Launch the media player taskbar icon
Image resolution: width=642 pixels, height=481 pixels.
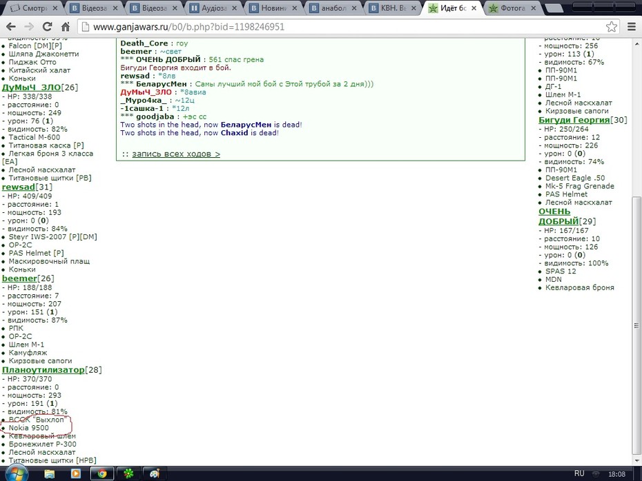click(76, 473)
